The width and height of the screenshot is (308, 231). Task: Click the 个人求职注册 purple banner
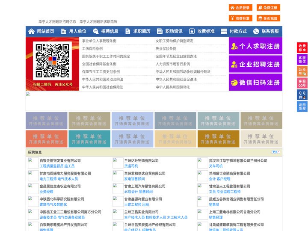pos(255,46)
